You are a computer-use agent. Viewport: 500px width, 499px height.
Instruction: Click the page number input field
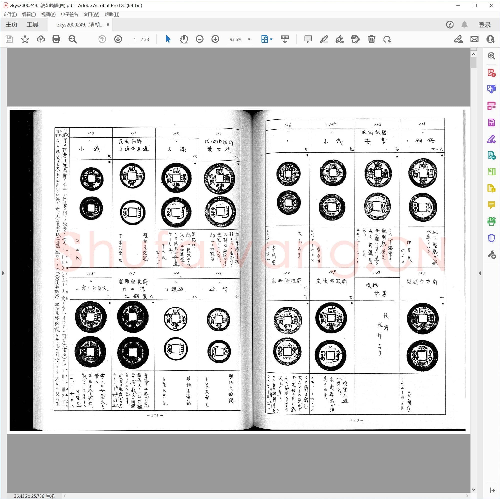tap(134, 39)
